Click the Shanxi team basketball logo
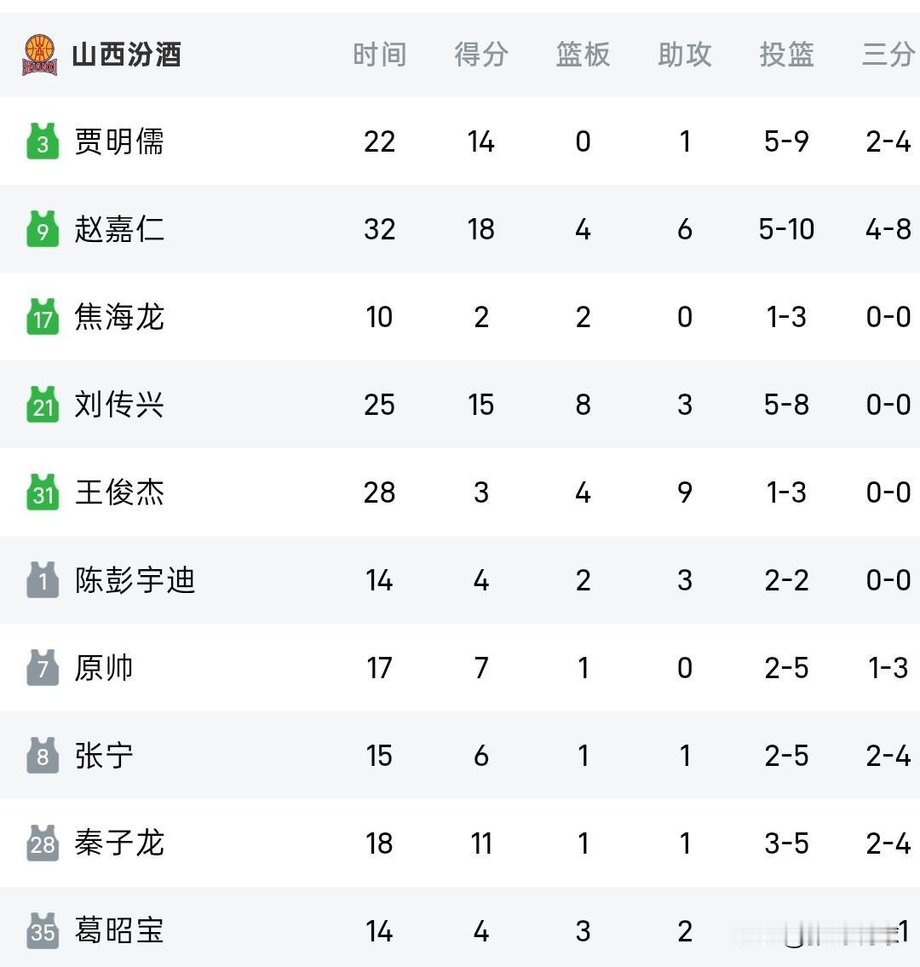Image resolution: width=920 pixels, height=967 pixels. click(x=40, y=55)
